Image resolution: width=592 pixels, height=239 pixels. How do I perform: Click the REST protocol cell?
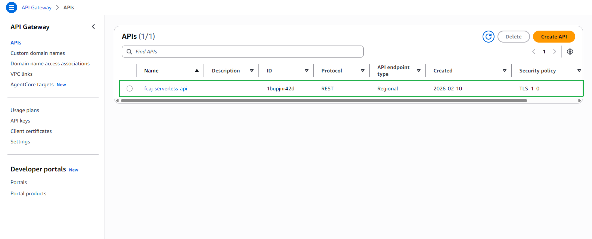point(328,89)
